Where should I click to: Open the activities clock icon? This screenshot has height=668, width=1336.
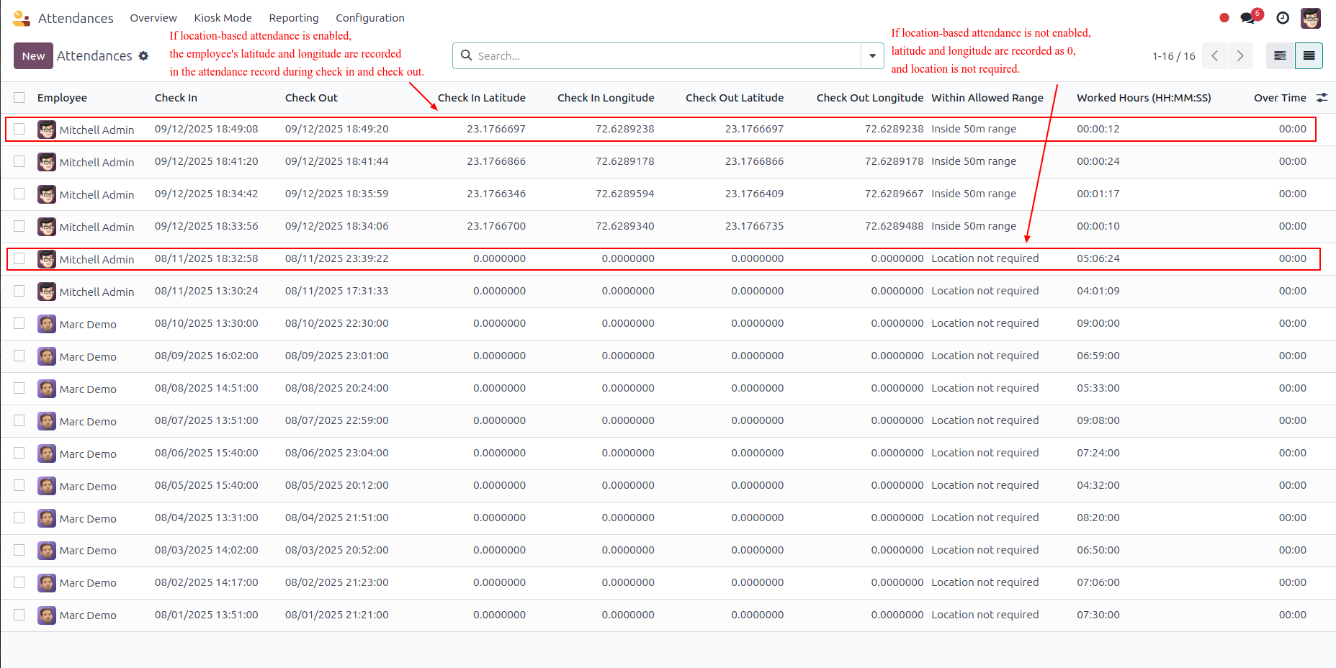pyautogui.click(x=1283, y=18)
